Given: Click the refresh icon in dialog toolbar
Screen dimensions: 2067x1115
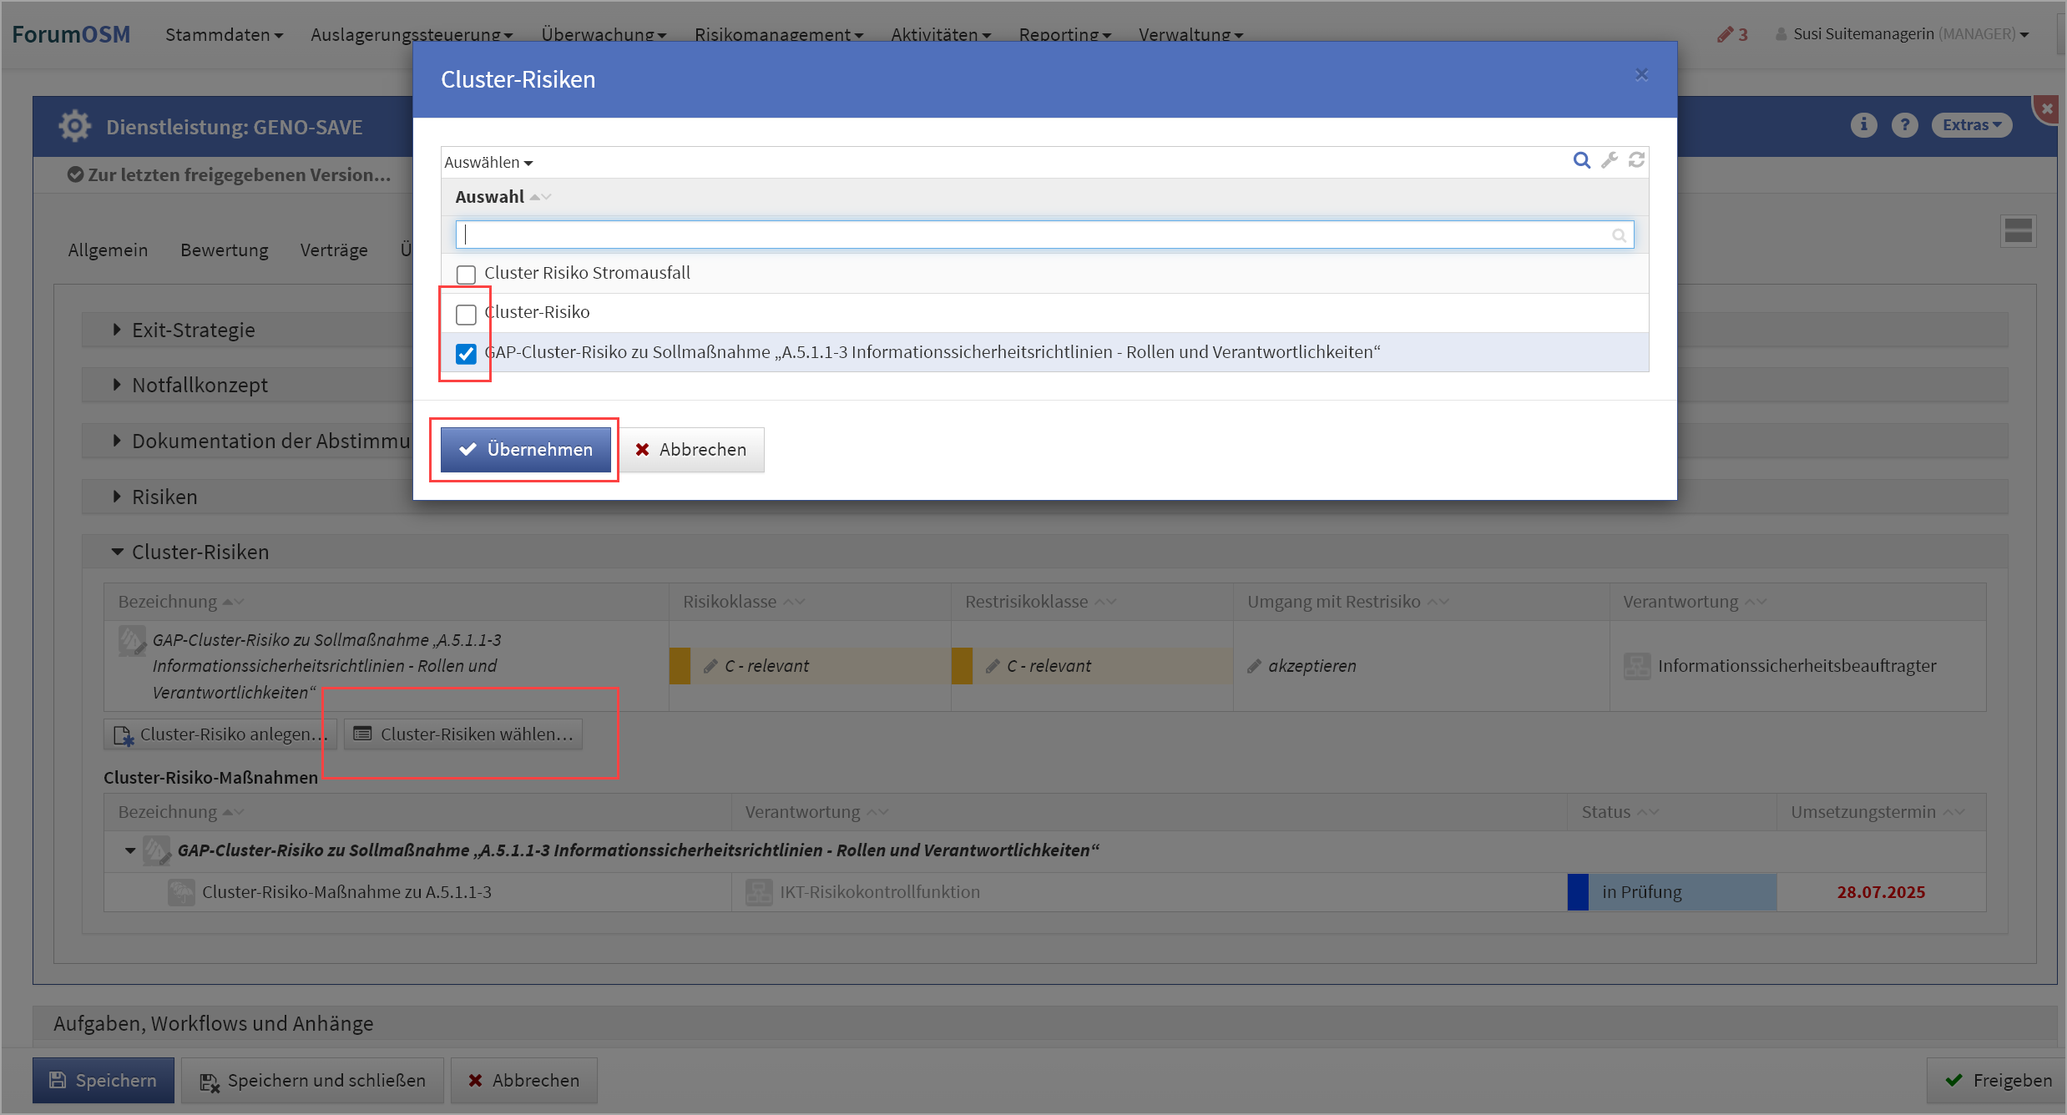Looking at the screenshot, I should pyautogui.click(x=1636, y=160).
